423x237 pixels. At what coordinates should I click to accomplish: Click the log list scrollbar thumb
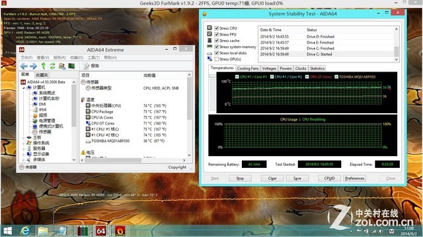[397, 51]
